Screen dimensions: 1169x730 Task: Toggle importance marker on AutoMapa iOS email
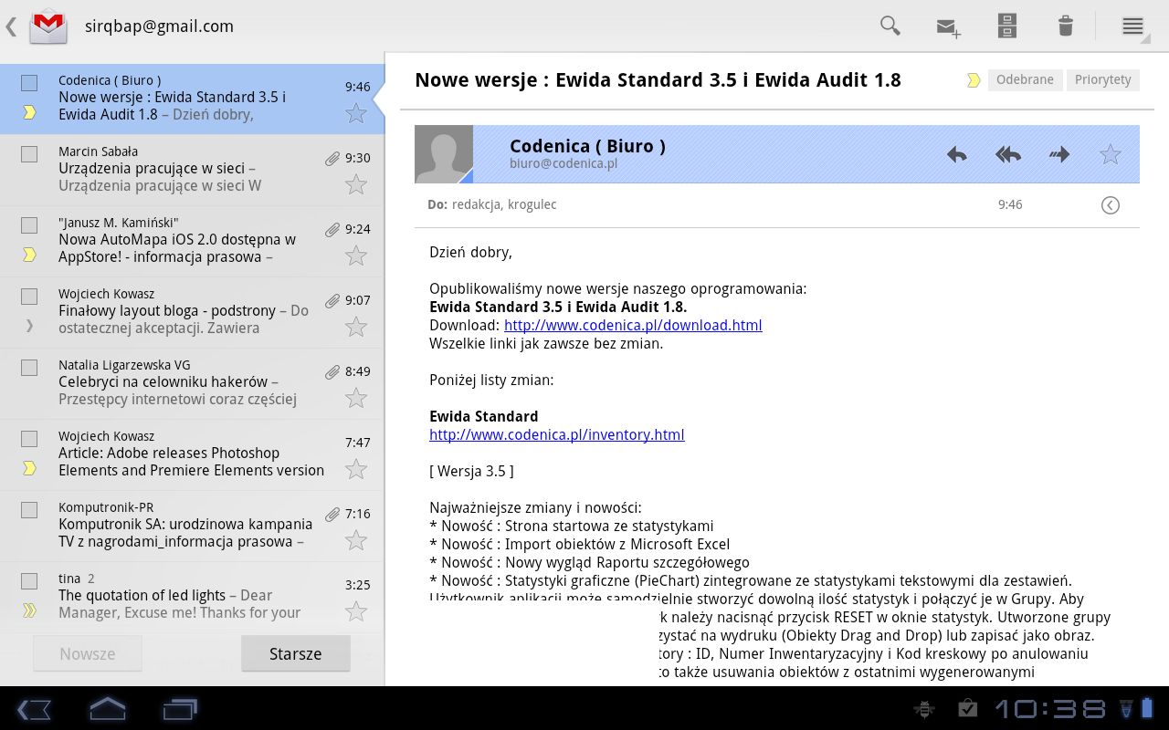[x=29, y=255]
